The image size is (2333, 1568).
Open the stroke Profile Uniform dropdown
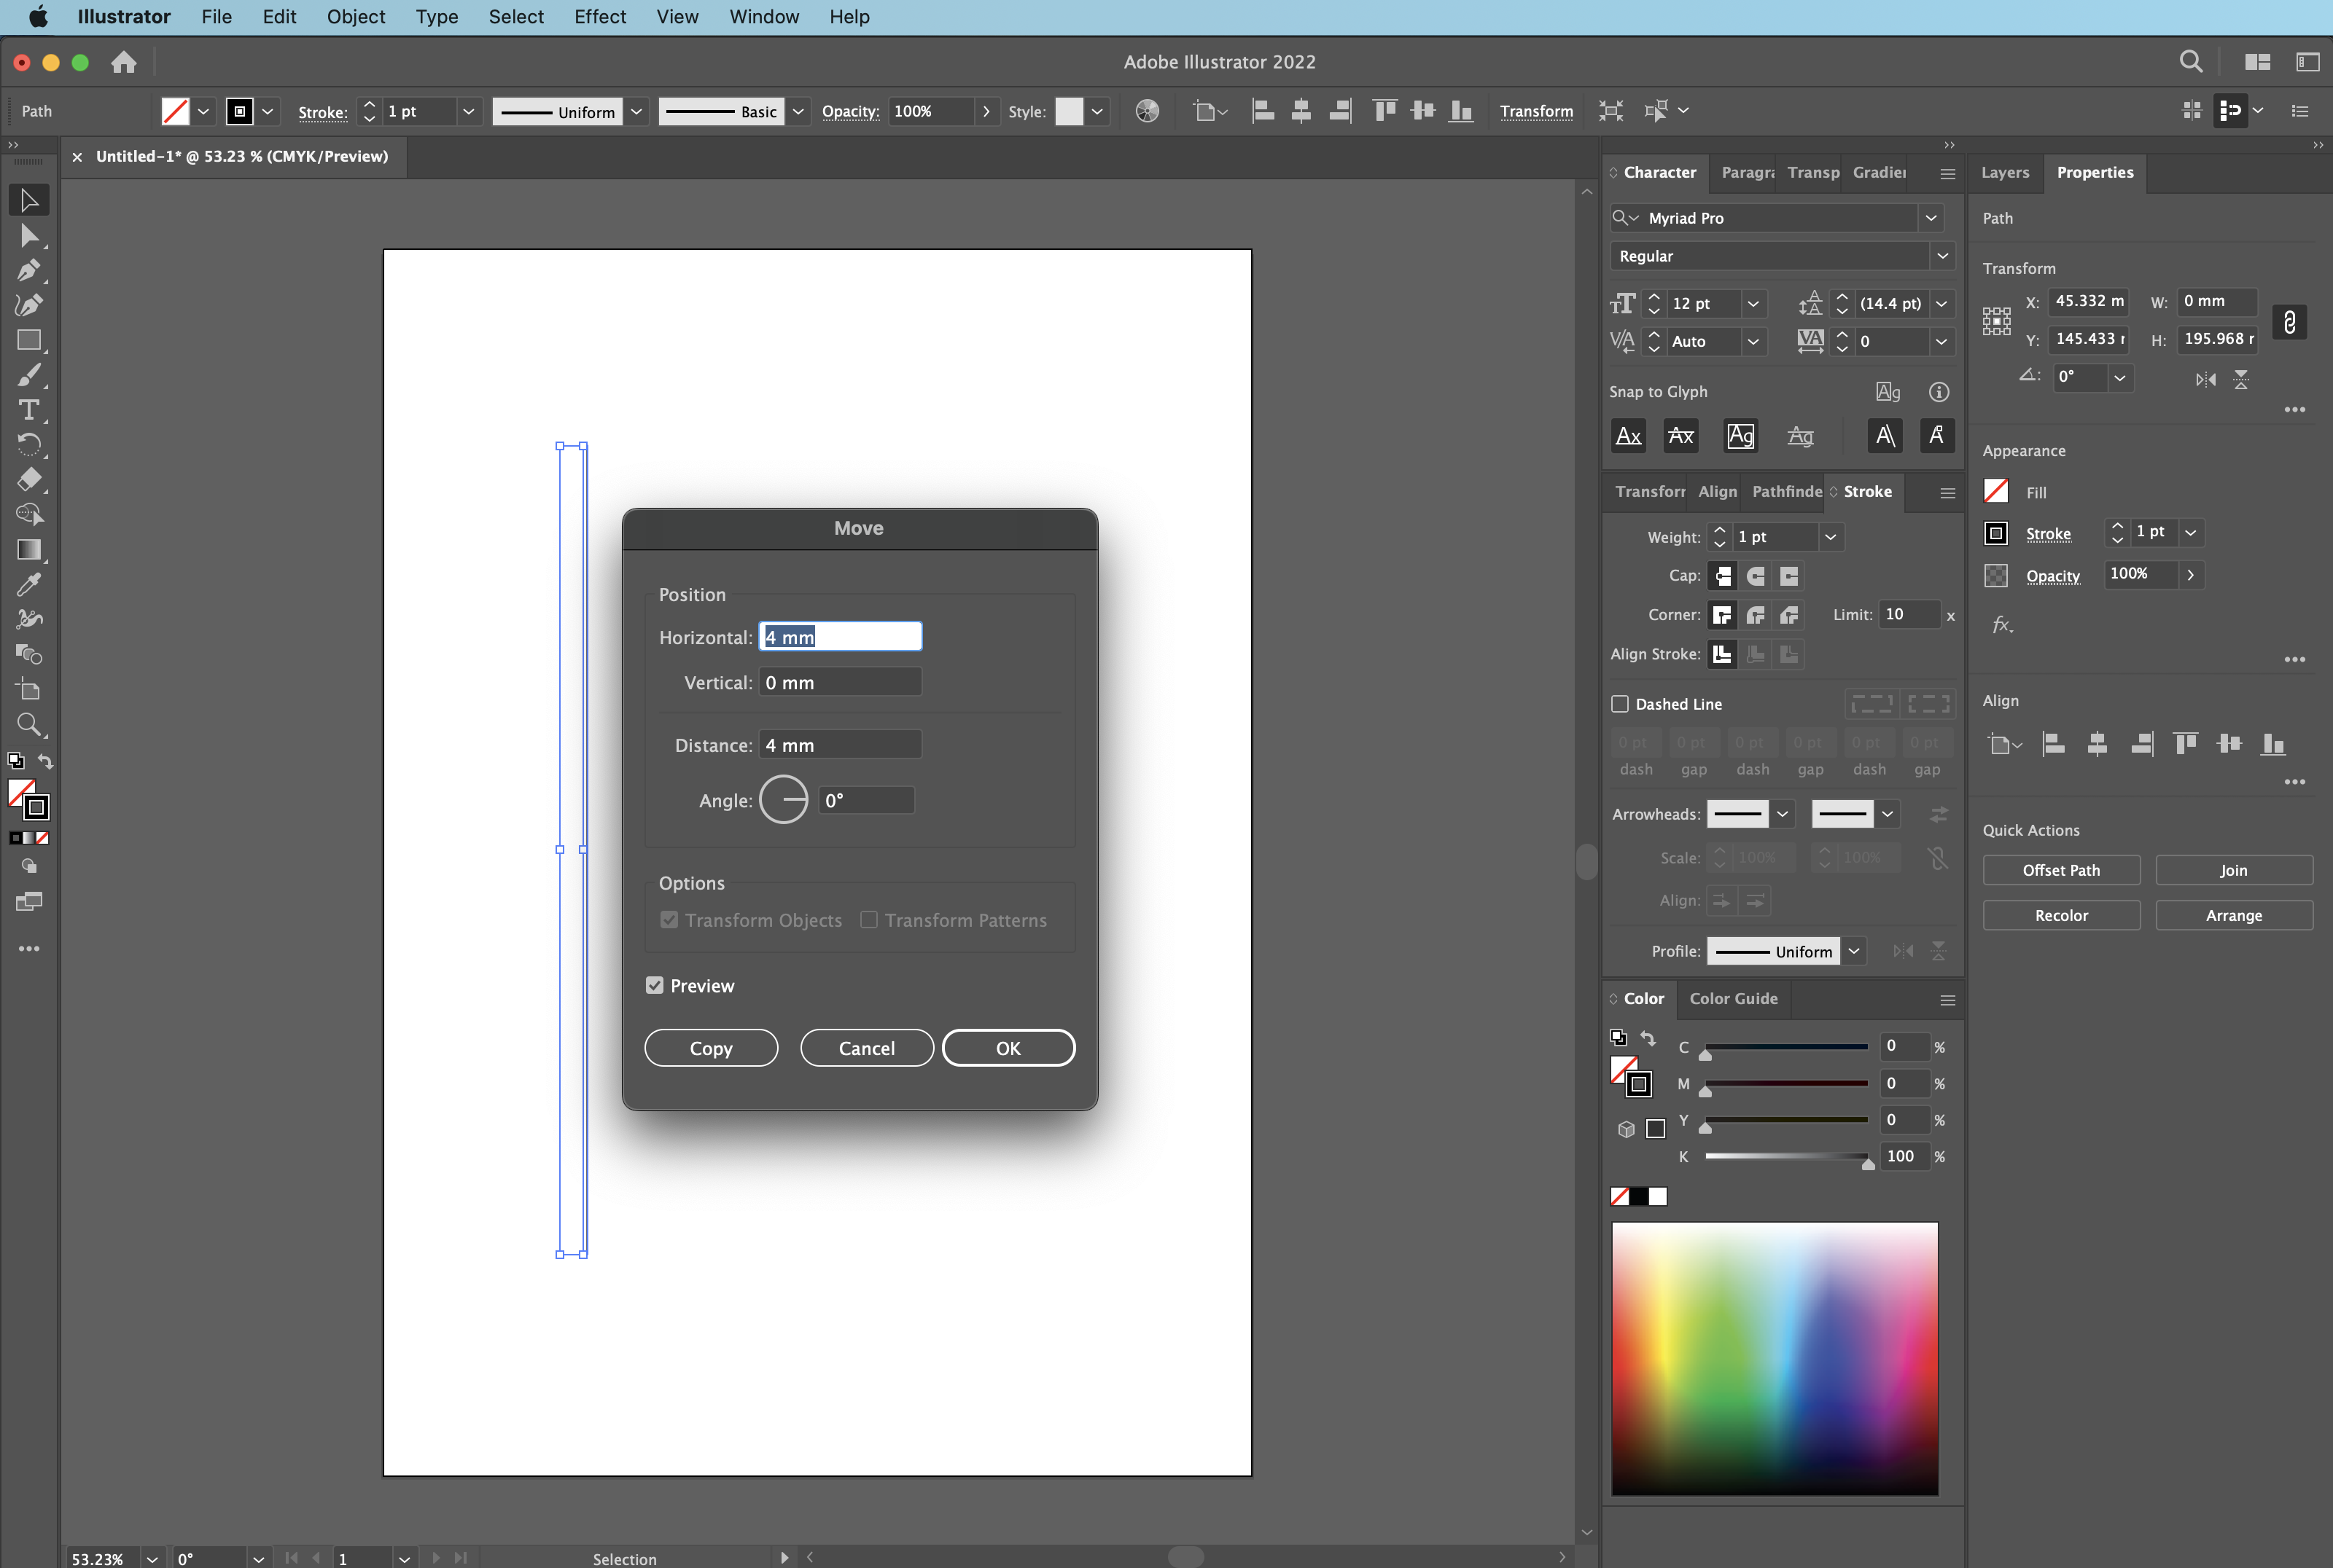tap(1854, 951)
